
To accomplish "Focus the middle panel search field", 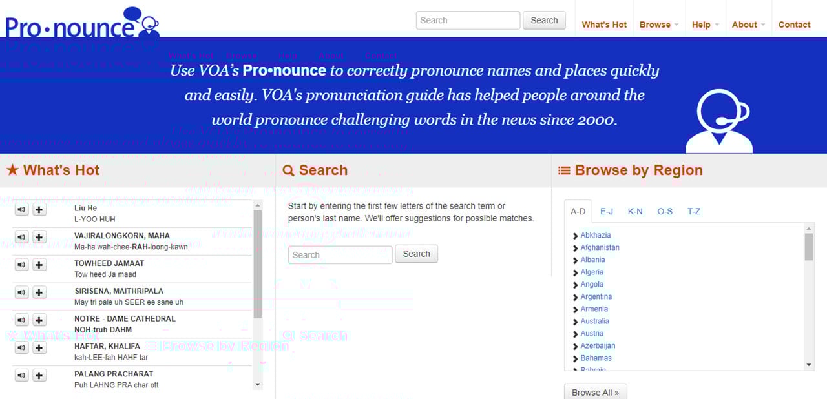I will pos(340,254).
